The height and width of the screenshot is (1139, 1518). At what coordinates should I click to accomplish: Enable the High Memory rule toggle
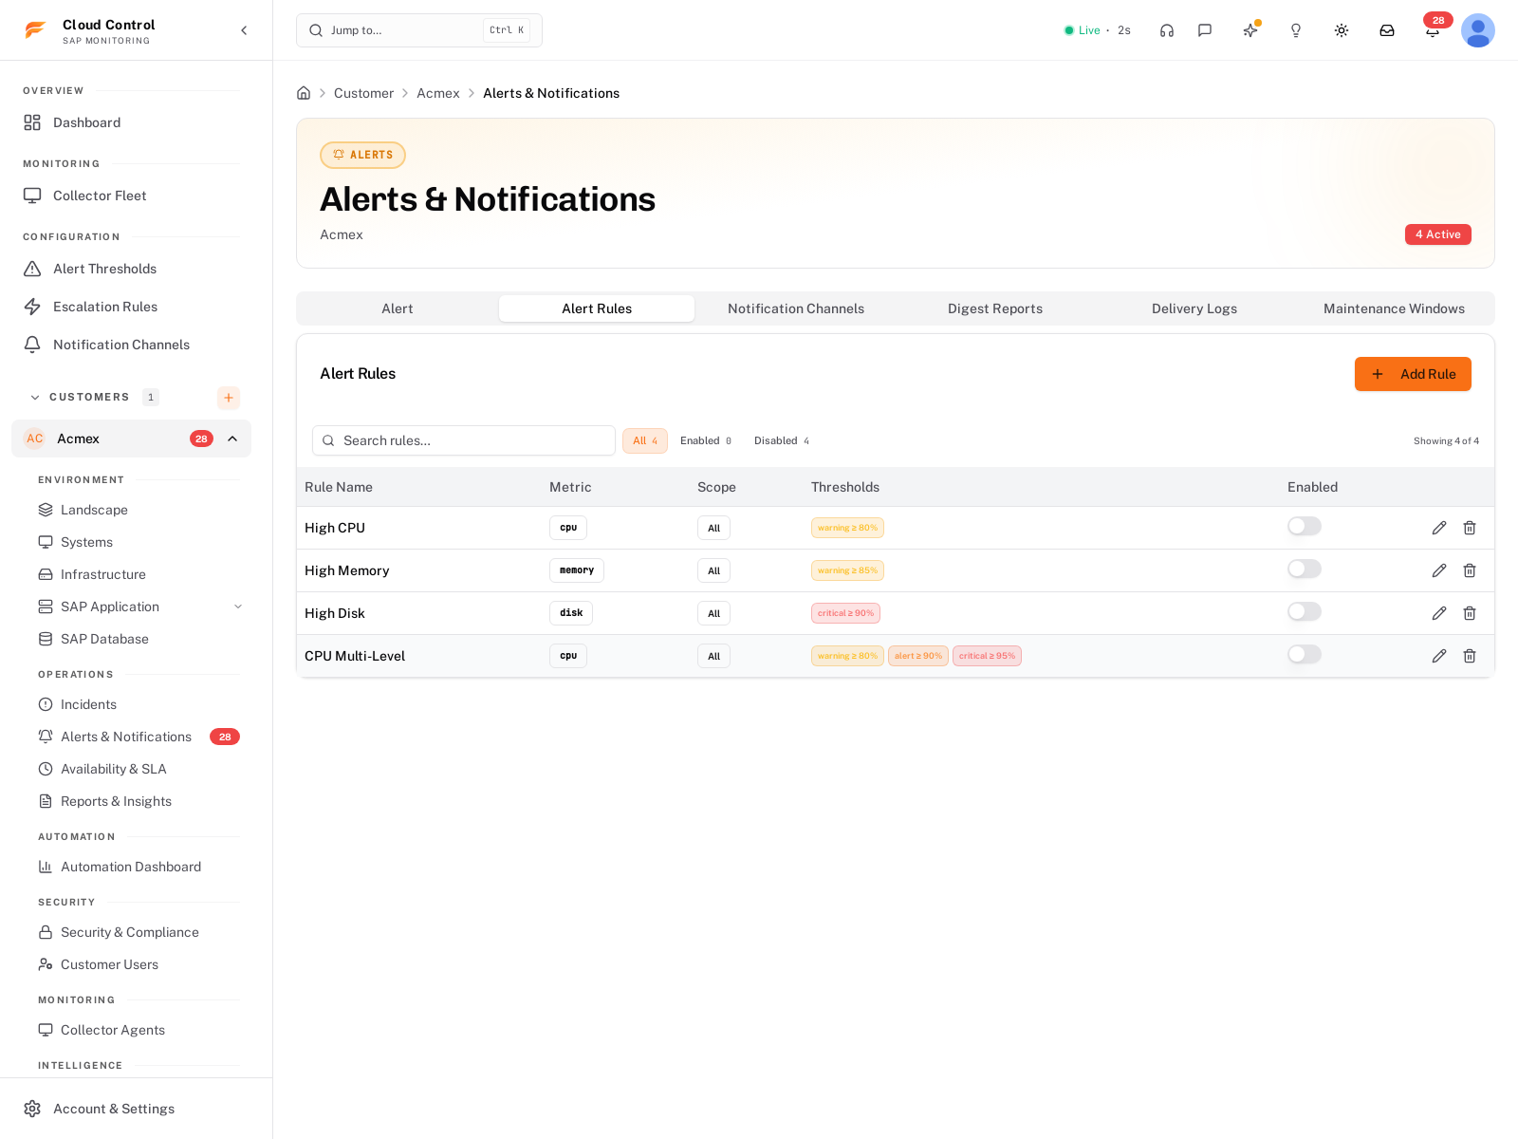click(x=1305, y=569)
